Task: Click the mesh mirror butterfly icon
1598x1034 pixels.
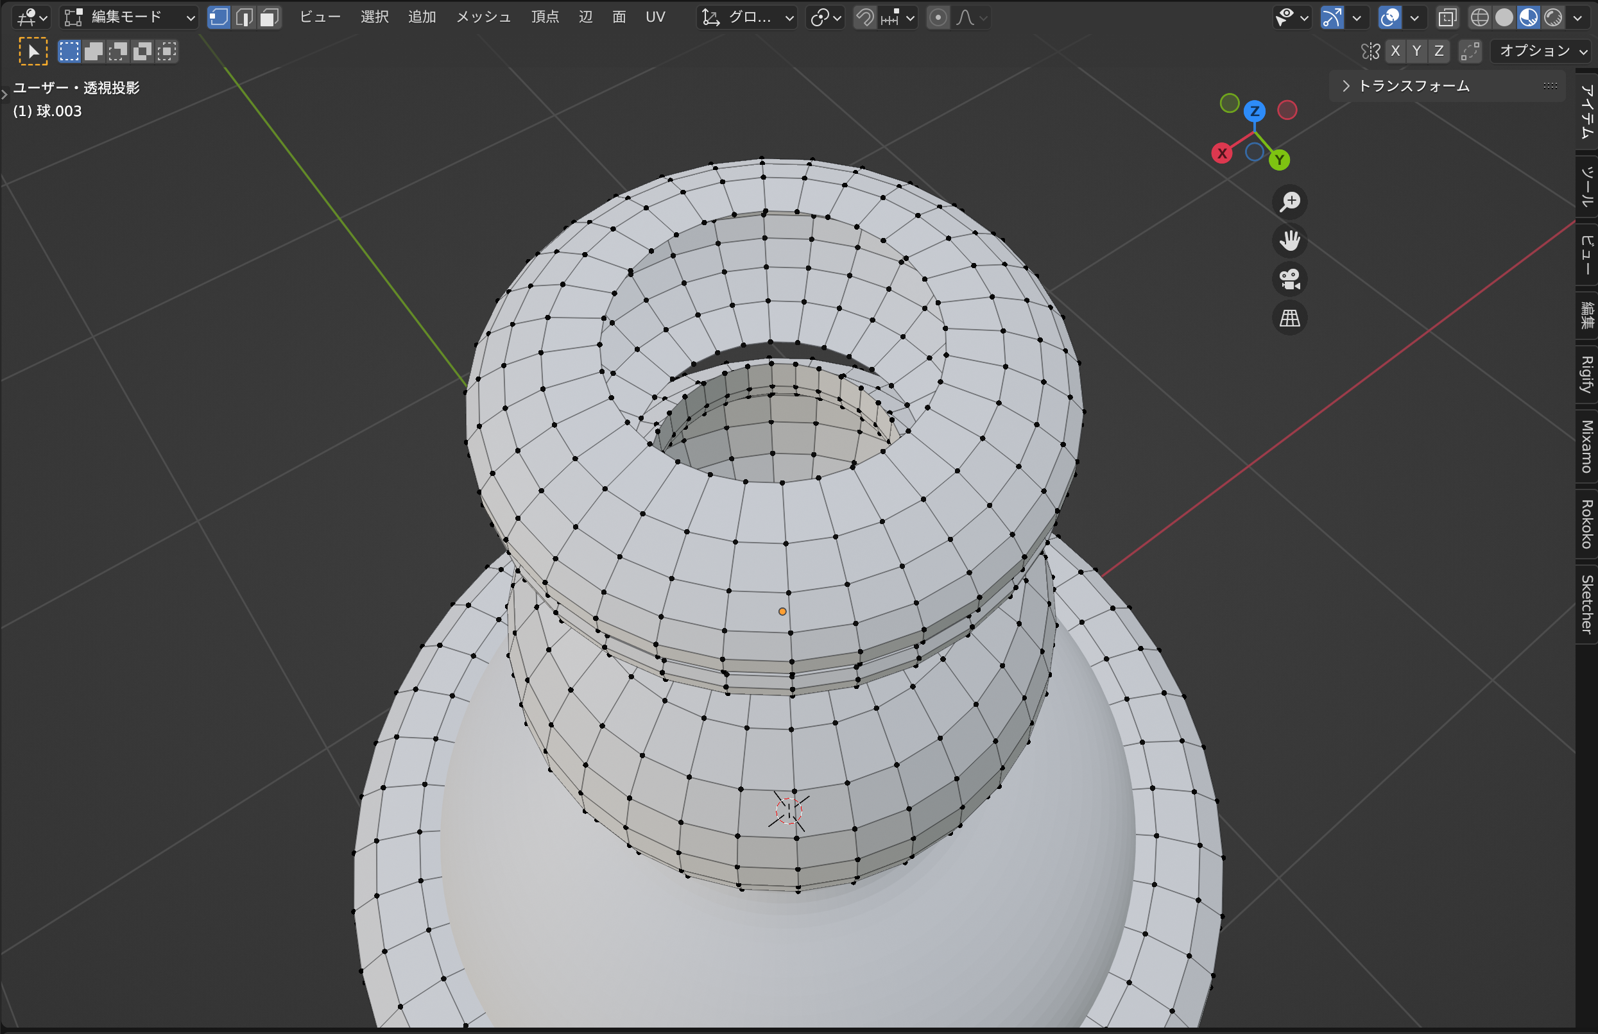Action: point(1370,51)
